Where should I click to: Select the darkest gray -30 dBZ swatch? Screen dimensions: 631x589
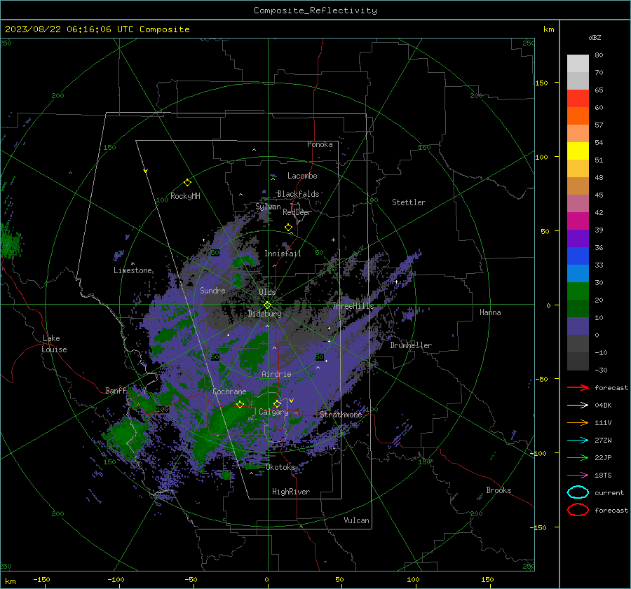click(578, 361)
